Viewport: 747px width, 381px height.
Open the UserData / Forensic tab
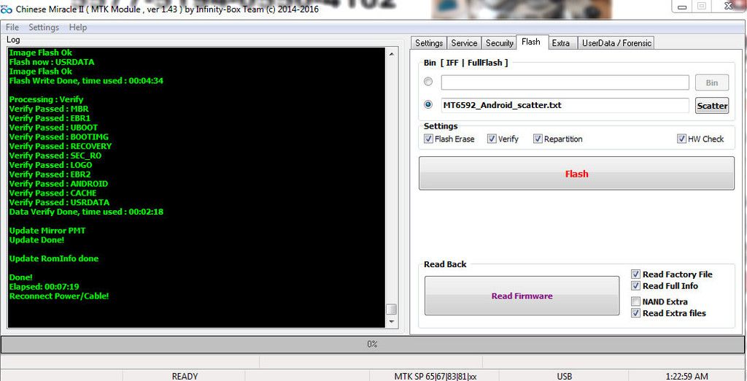coord(616,43)
